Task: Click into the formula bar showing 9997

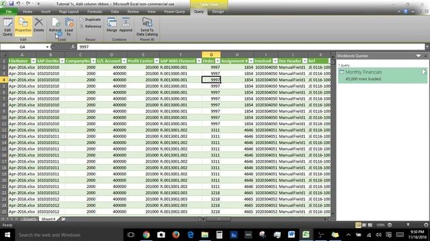Action: [251, 47]
